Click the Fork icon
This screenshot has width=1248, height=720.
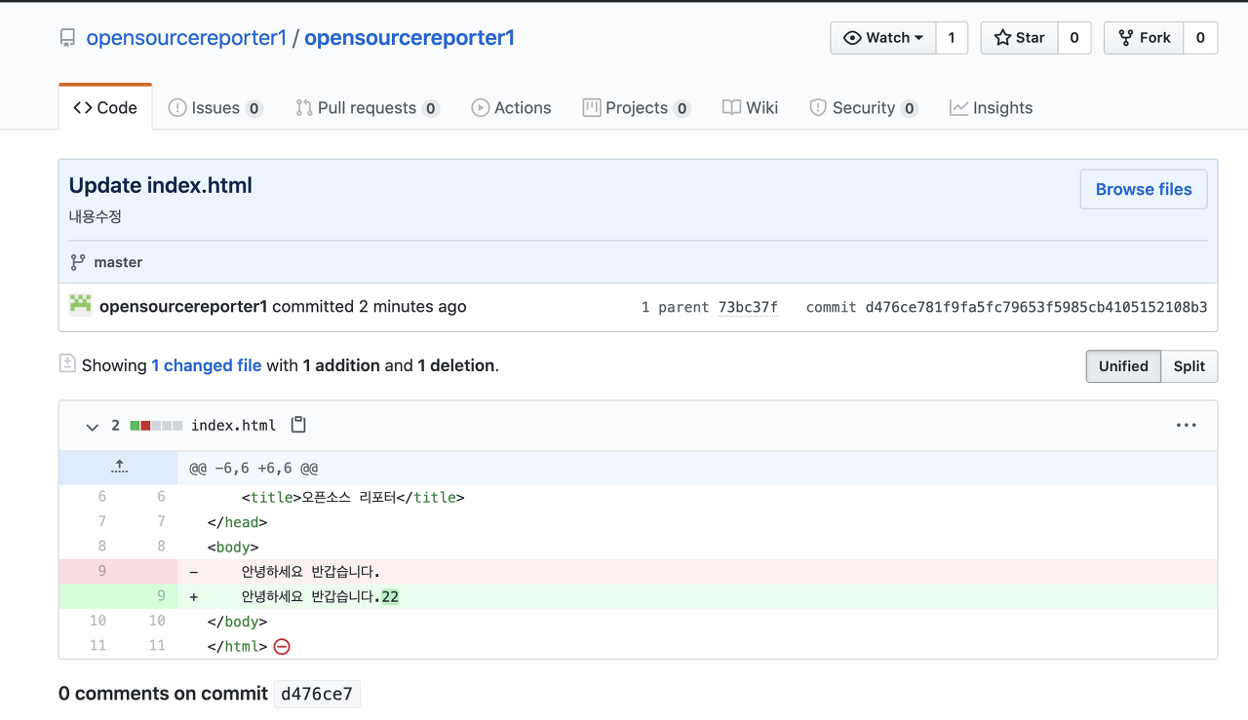click(1127, 38)
